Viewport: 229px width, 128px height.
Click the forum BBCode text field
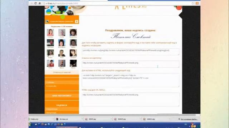130,52
